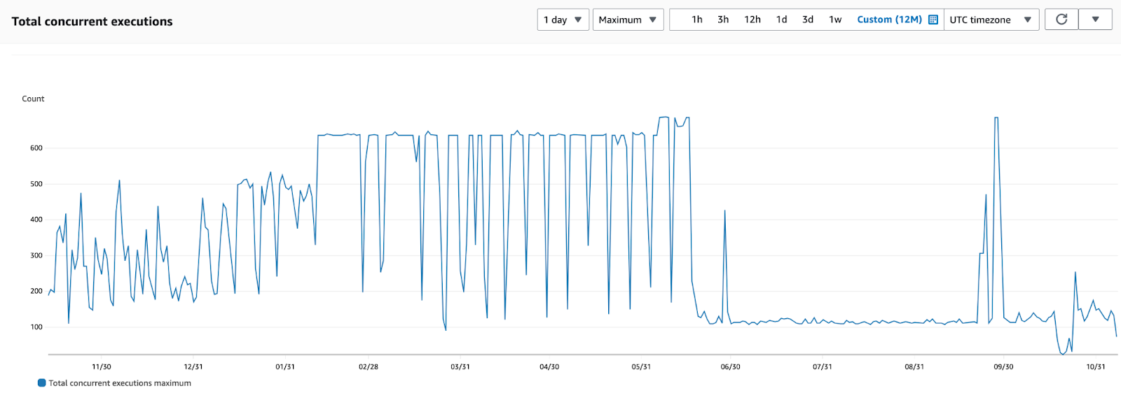Click the 04/30 x-axis date label
The height and width of the screenshot is (393, 1121).
click(549, 367)
